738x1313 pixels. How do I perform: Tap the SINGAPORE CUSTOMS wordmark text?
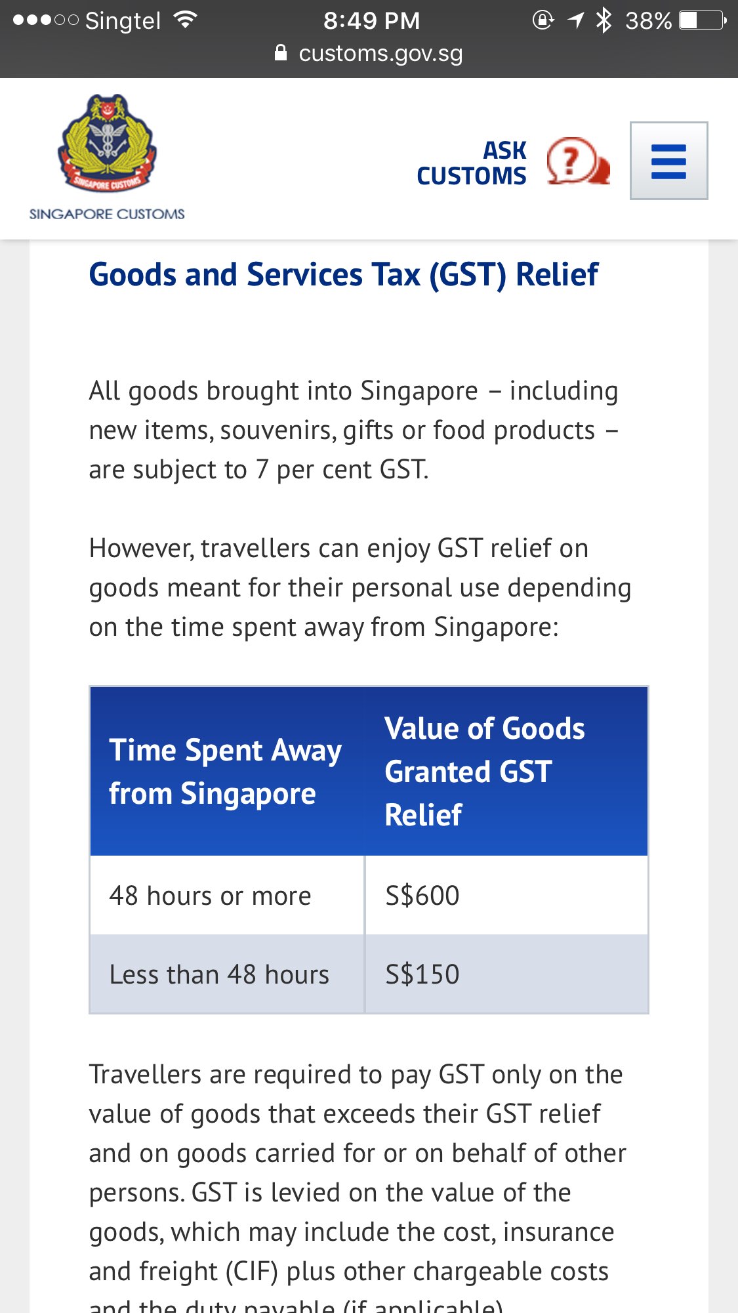(x=107, y=214)
